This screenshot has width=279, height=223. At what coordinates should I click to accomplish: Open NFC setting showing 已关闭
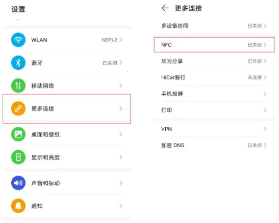pos(214,45)
